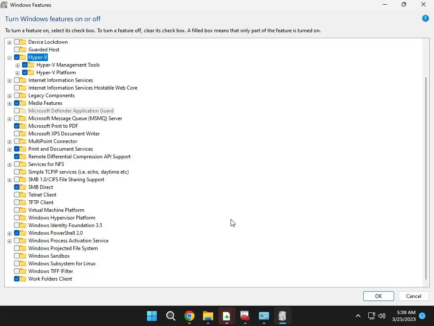Uncheck Microsoft Print to PDF
The width and height of the screenshot is (434, 326).
click(x=17, y=126)
